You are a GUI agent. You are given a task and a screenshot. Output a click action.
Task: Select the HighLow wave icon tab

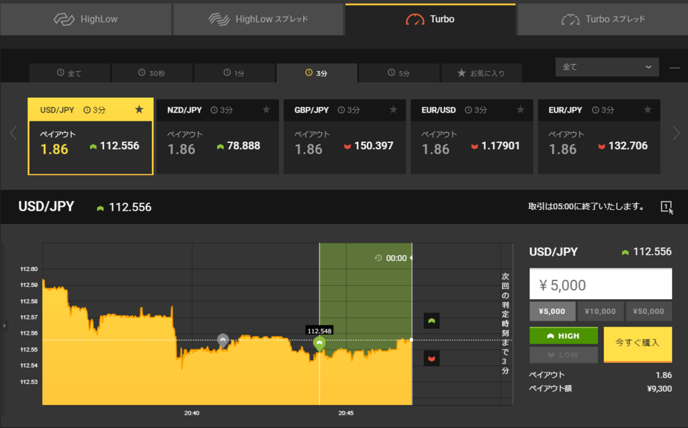pyautogui.click(x=64, y=19)
